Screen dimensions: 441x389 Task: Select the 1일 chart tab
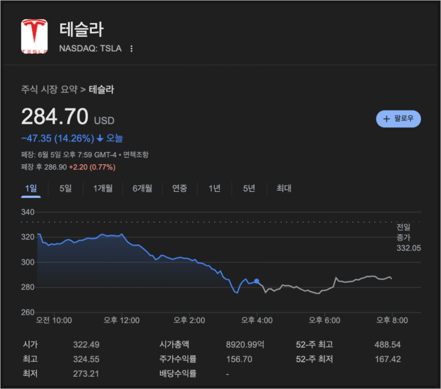coord(31,188)
